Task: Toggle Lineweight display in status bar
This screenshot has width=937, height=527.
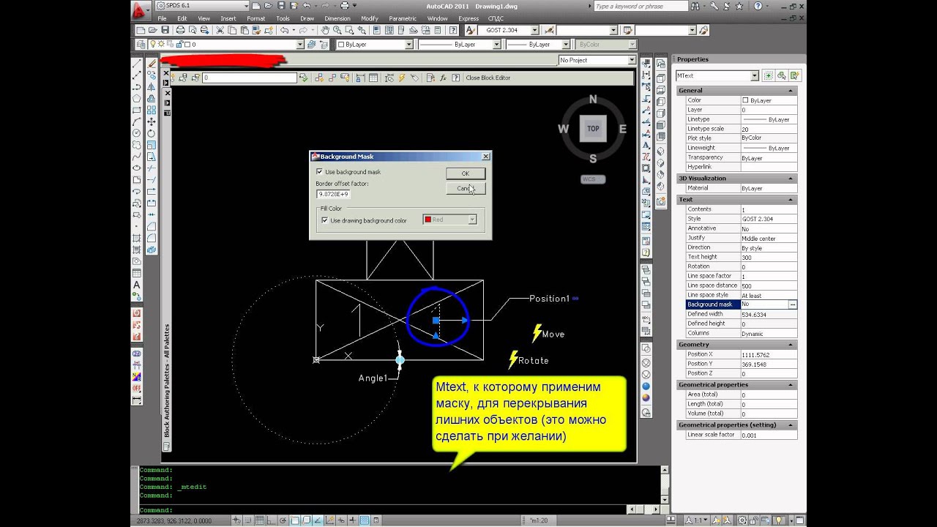Action: tap(352, 520)
